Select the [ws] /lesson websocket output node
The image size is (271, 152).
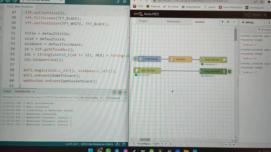[213, 60]
